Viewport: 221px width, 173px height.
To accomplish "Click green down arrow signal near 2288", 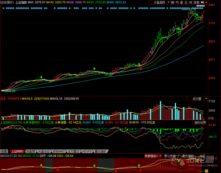I will [x=41, y=77].
